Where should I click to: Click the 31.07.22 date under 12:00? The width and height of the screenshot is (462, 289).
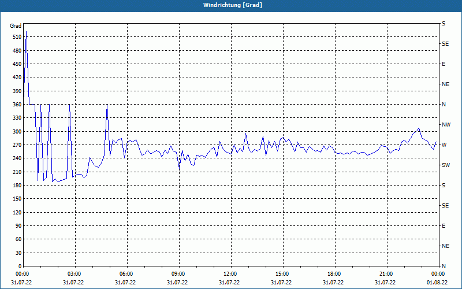[x=229, y=283]
